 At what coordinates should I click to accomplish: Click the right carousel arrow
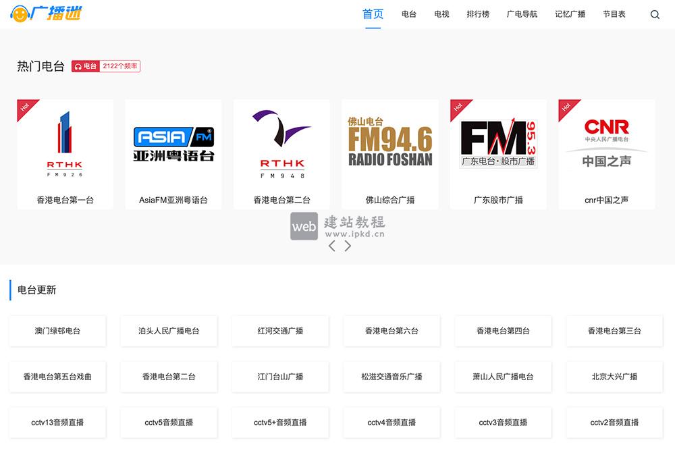click(x=348, y=246)
